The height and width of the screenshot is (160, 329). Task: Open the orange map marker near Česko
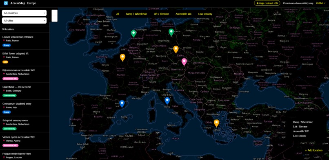pyautogui.click(x=176, y=49)
